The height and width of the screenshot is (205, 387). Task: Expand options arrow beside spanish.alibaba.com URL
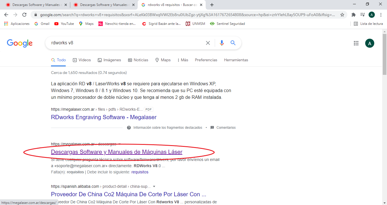tap(154, 187)
